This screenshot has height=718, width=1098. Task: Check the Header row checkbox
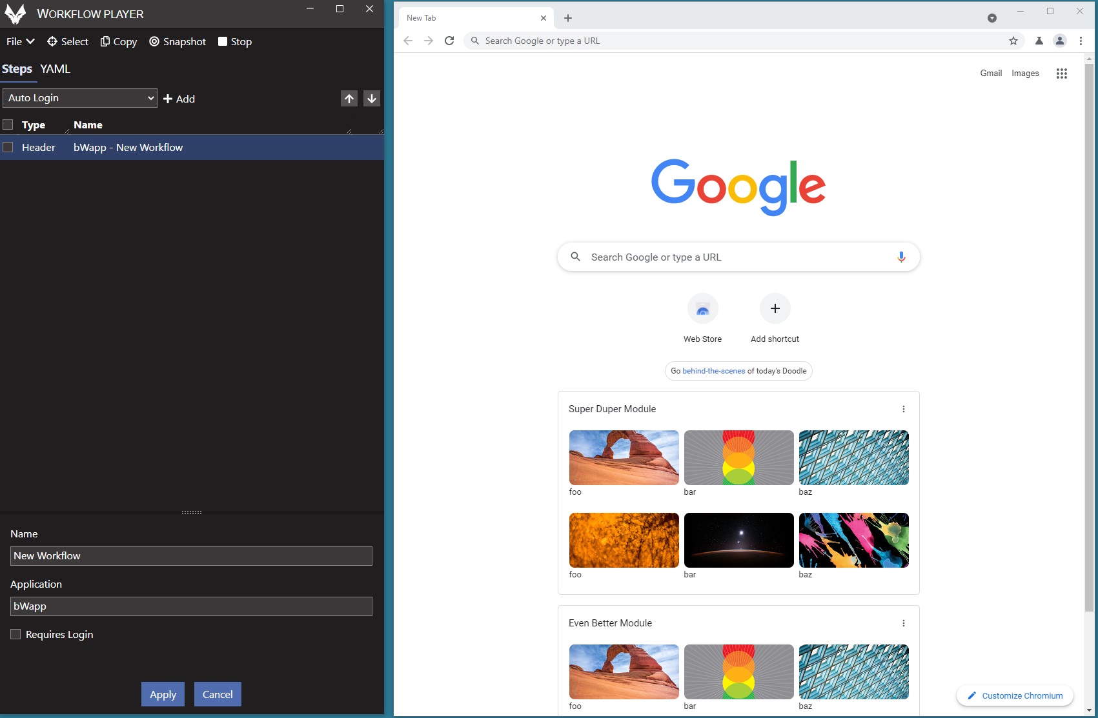8,147
